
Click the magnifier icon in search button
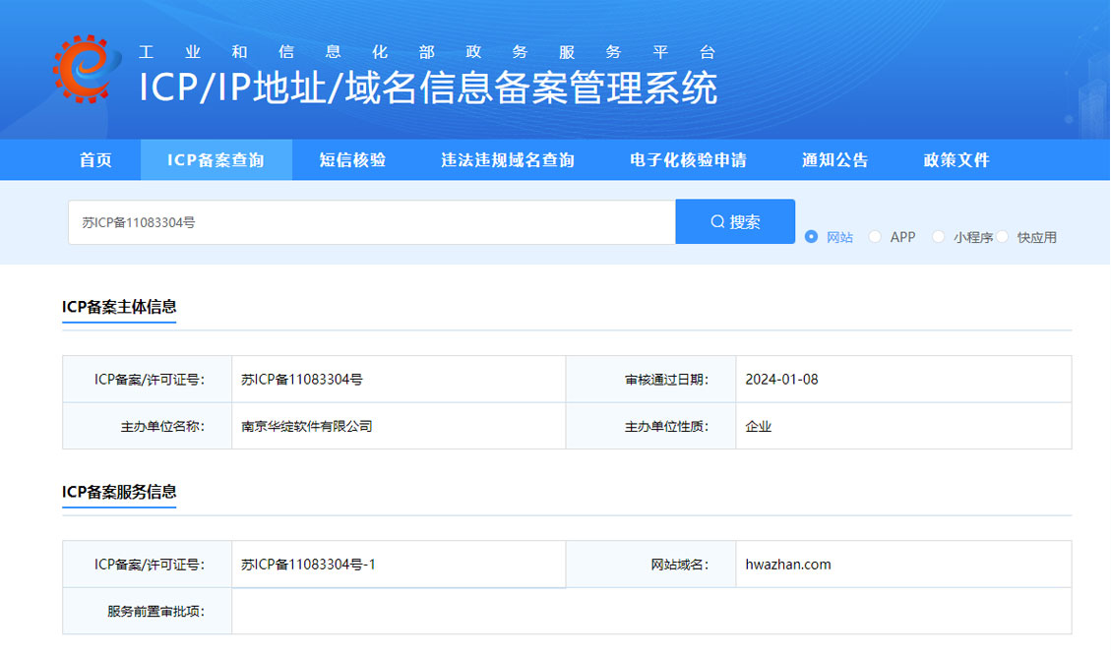coord(717,222)
